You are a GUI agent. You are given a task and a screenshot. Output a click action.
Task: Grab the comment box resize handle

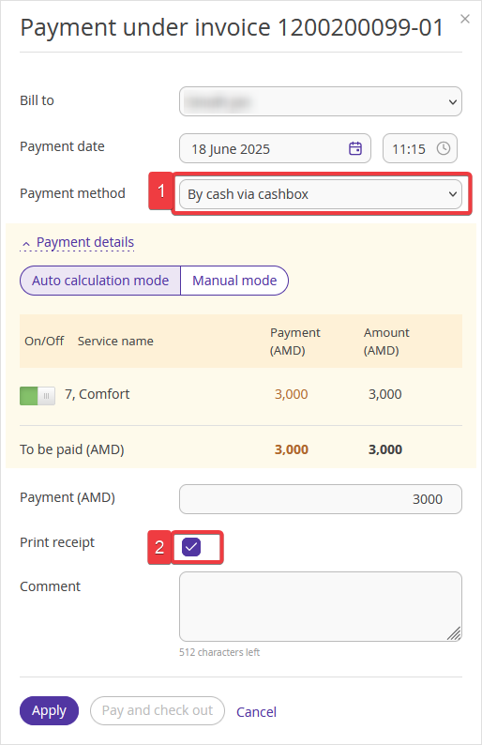[455, 634]
